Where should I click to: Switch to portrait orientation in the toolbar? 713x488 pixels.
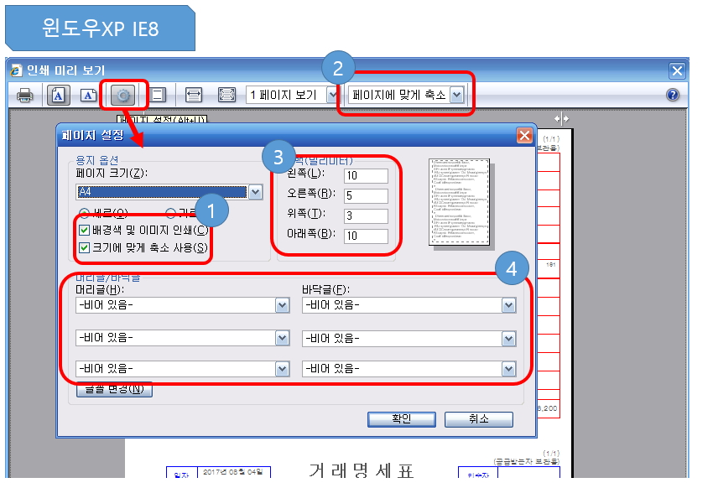point(58,96)
